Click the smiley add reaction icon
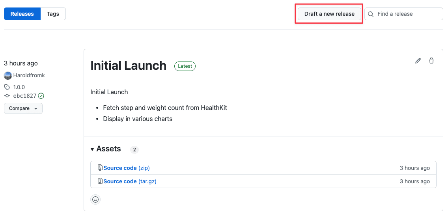This screenshot has height=218, width=448. point(95,199)
